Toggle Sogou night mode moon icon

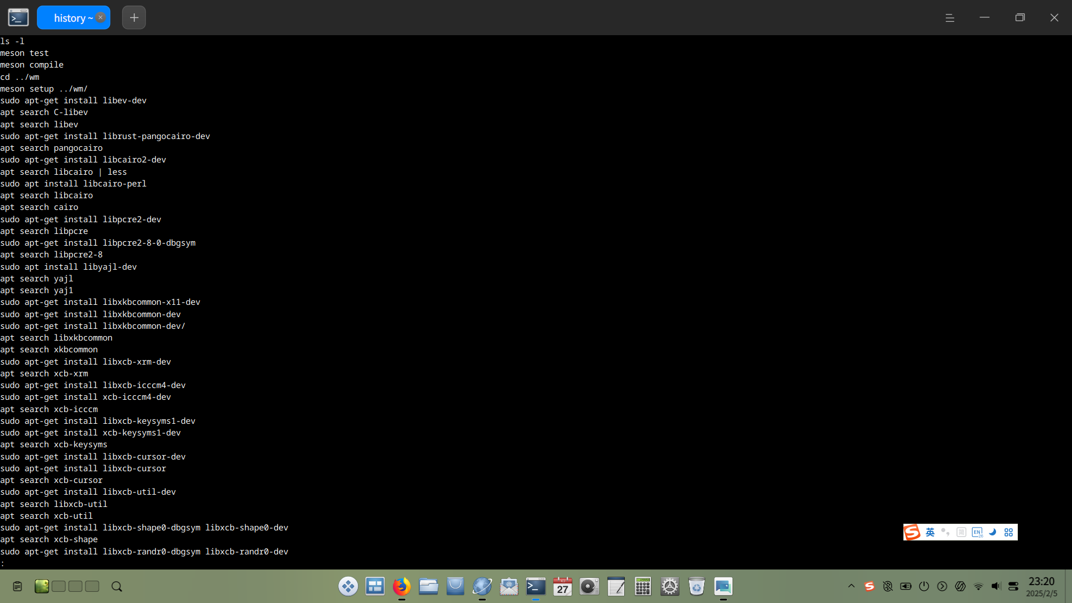(993, 532)
